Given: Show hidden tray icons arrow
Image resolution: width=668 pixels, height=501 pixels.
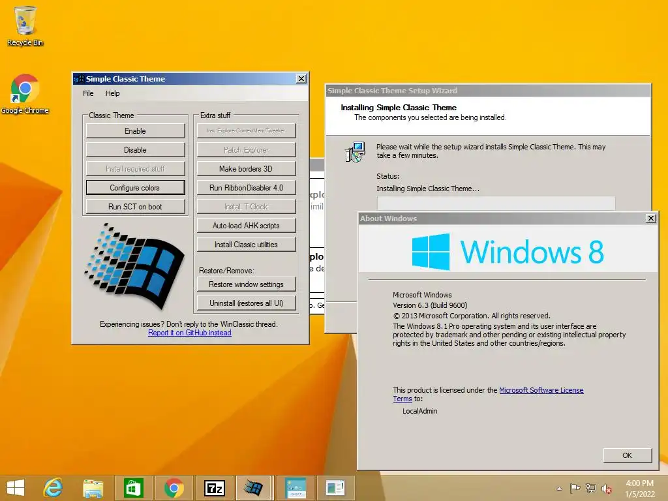Looking at the screenshot, I should pyautogui.click(x=559, y=488).
